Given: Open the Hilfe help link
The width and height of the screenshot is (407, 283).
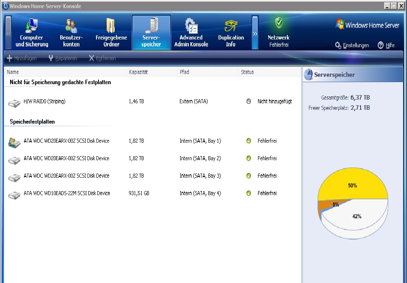Looking at the screenshot, I should pyautogui.click(x=386, y=45).
